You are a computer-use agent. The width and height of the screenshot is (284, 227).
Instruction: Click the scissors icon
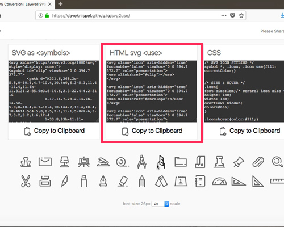point(26,181)
